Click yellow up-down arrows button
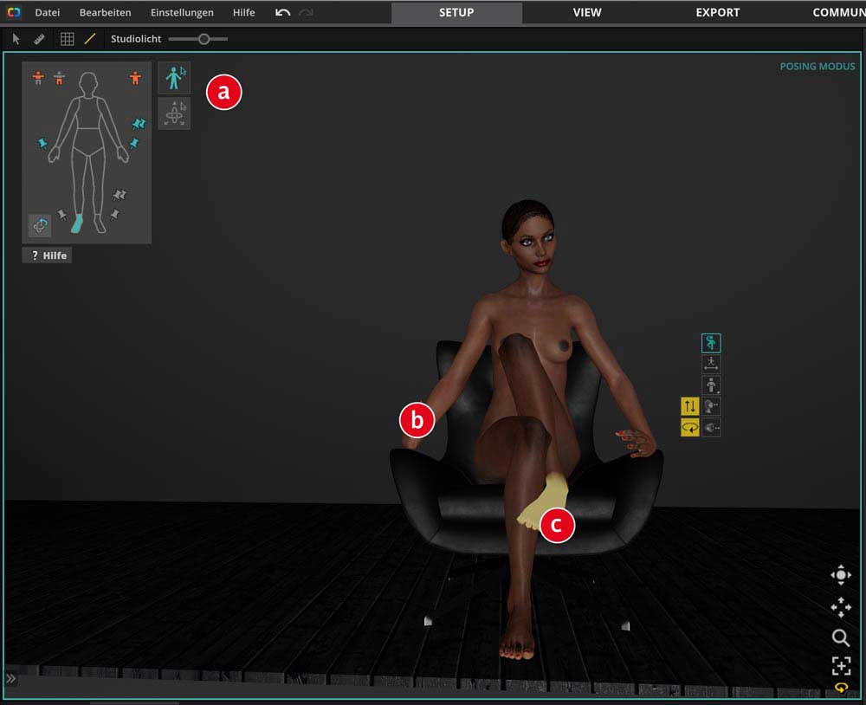The height and width of the screenshot is (705, 866). [690, 406]
